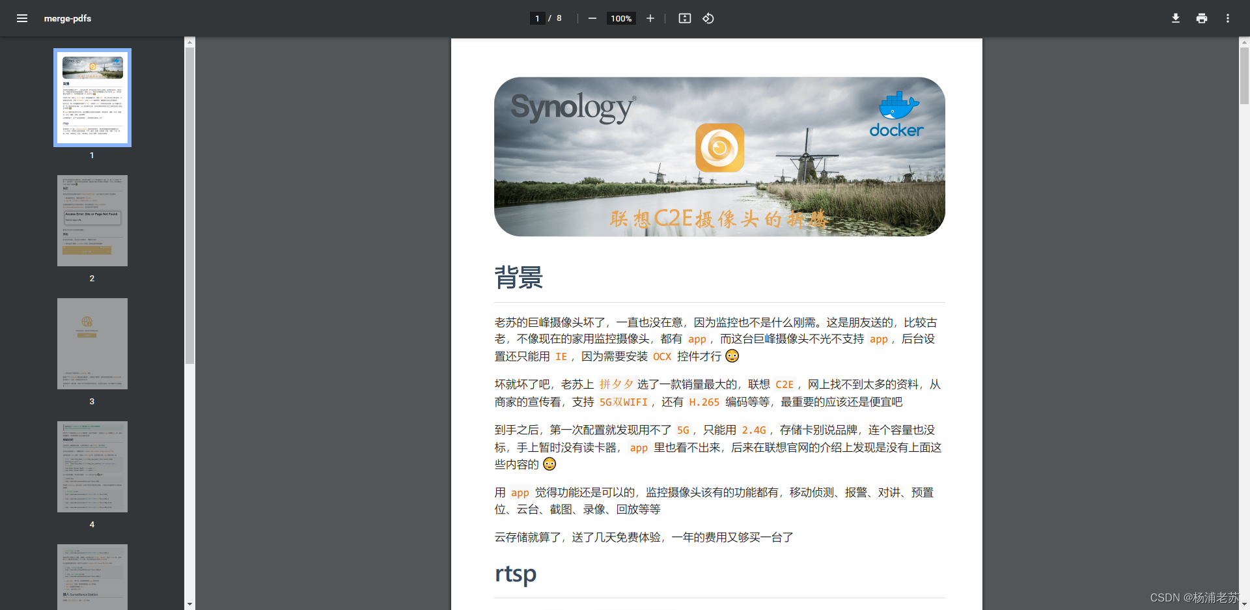Click the page number input field
This screenshot has height=610, width=1250.
pos(537,18)
